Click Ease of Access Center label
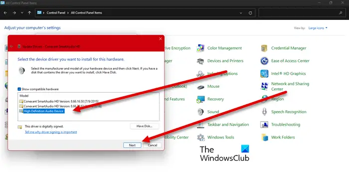Image resolution: width=349 pixels, height=184 pixels. pyautogui.click(x=290, y=61)
